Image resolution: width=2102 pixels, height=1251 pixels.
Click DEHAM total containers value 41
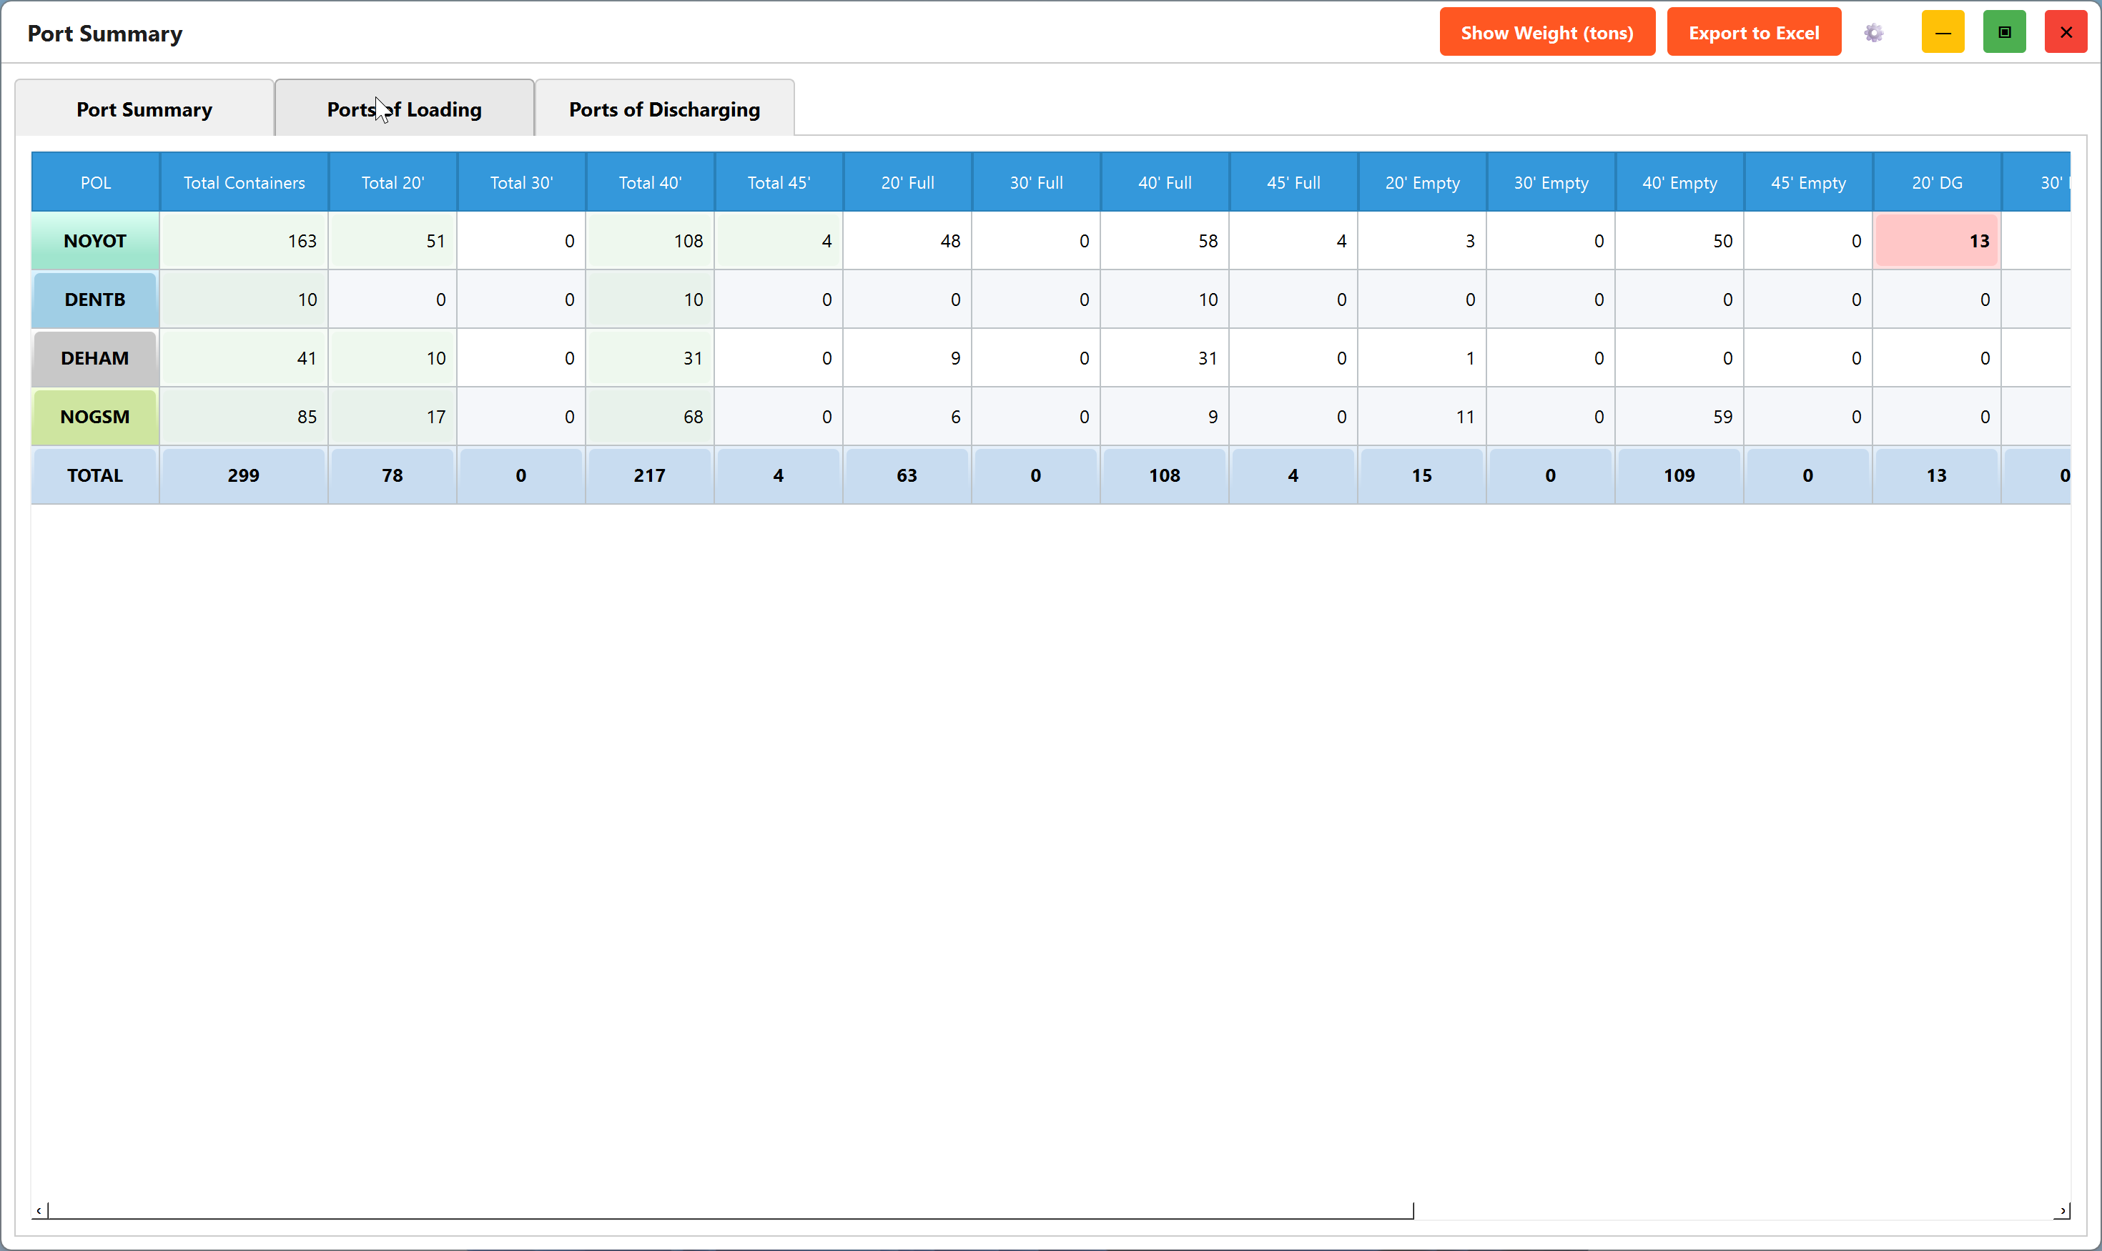click(x=244, y=357)
